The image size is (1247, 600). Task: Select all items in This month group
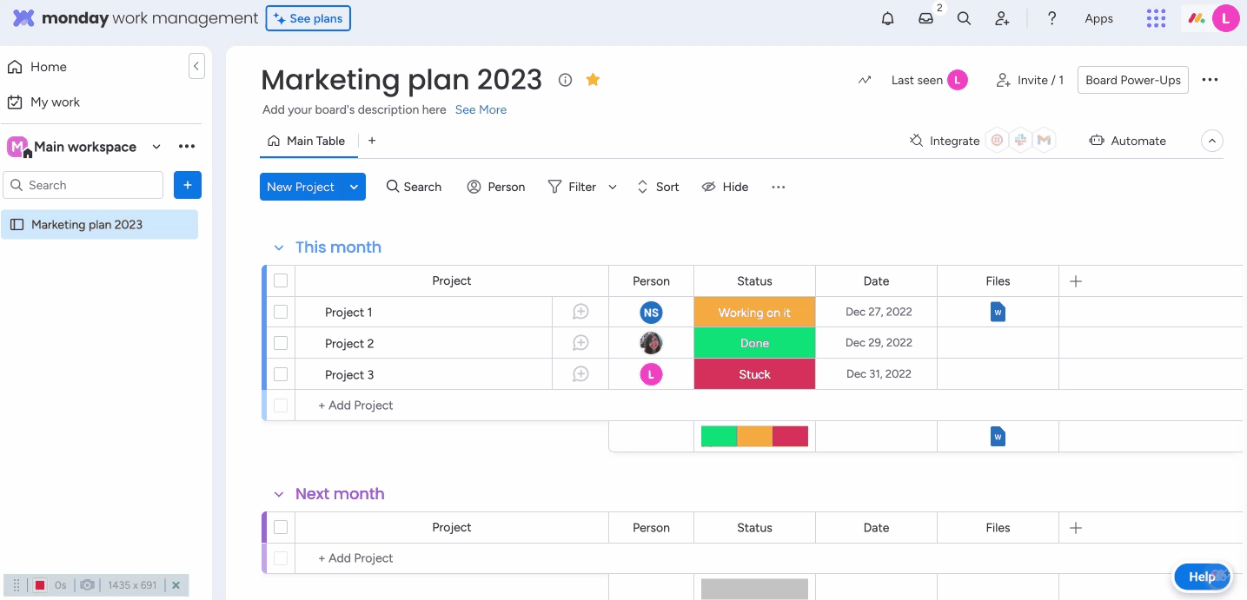tap(281, 280)
